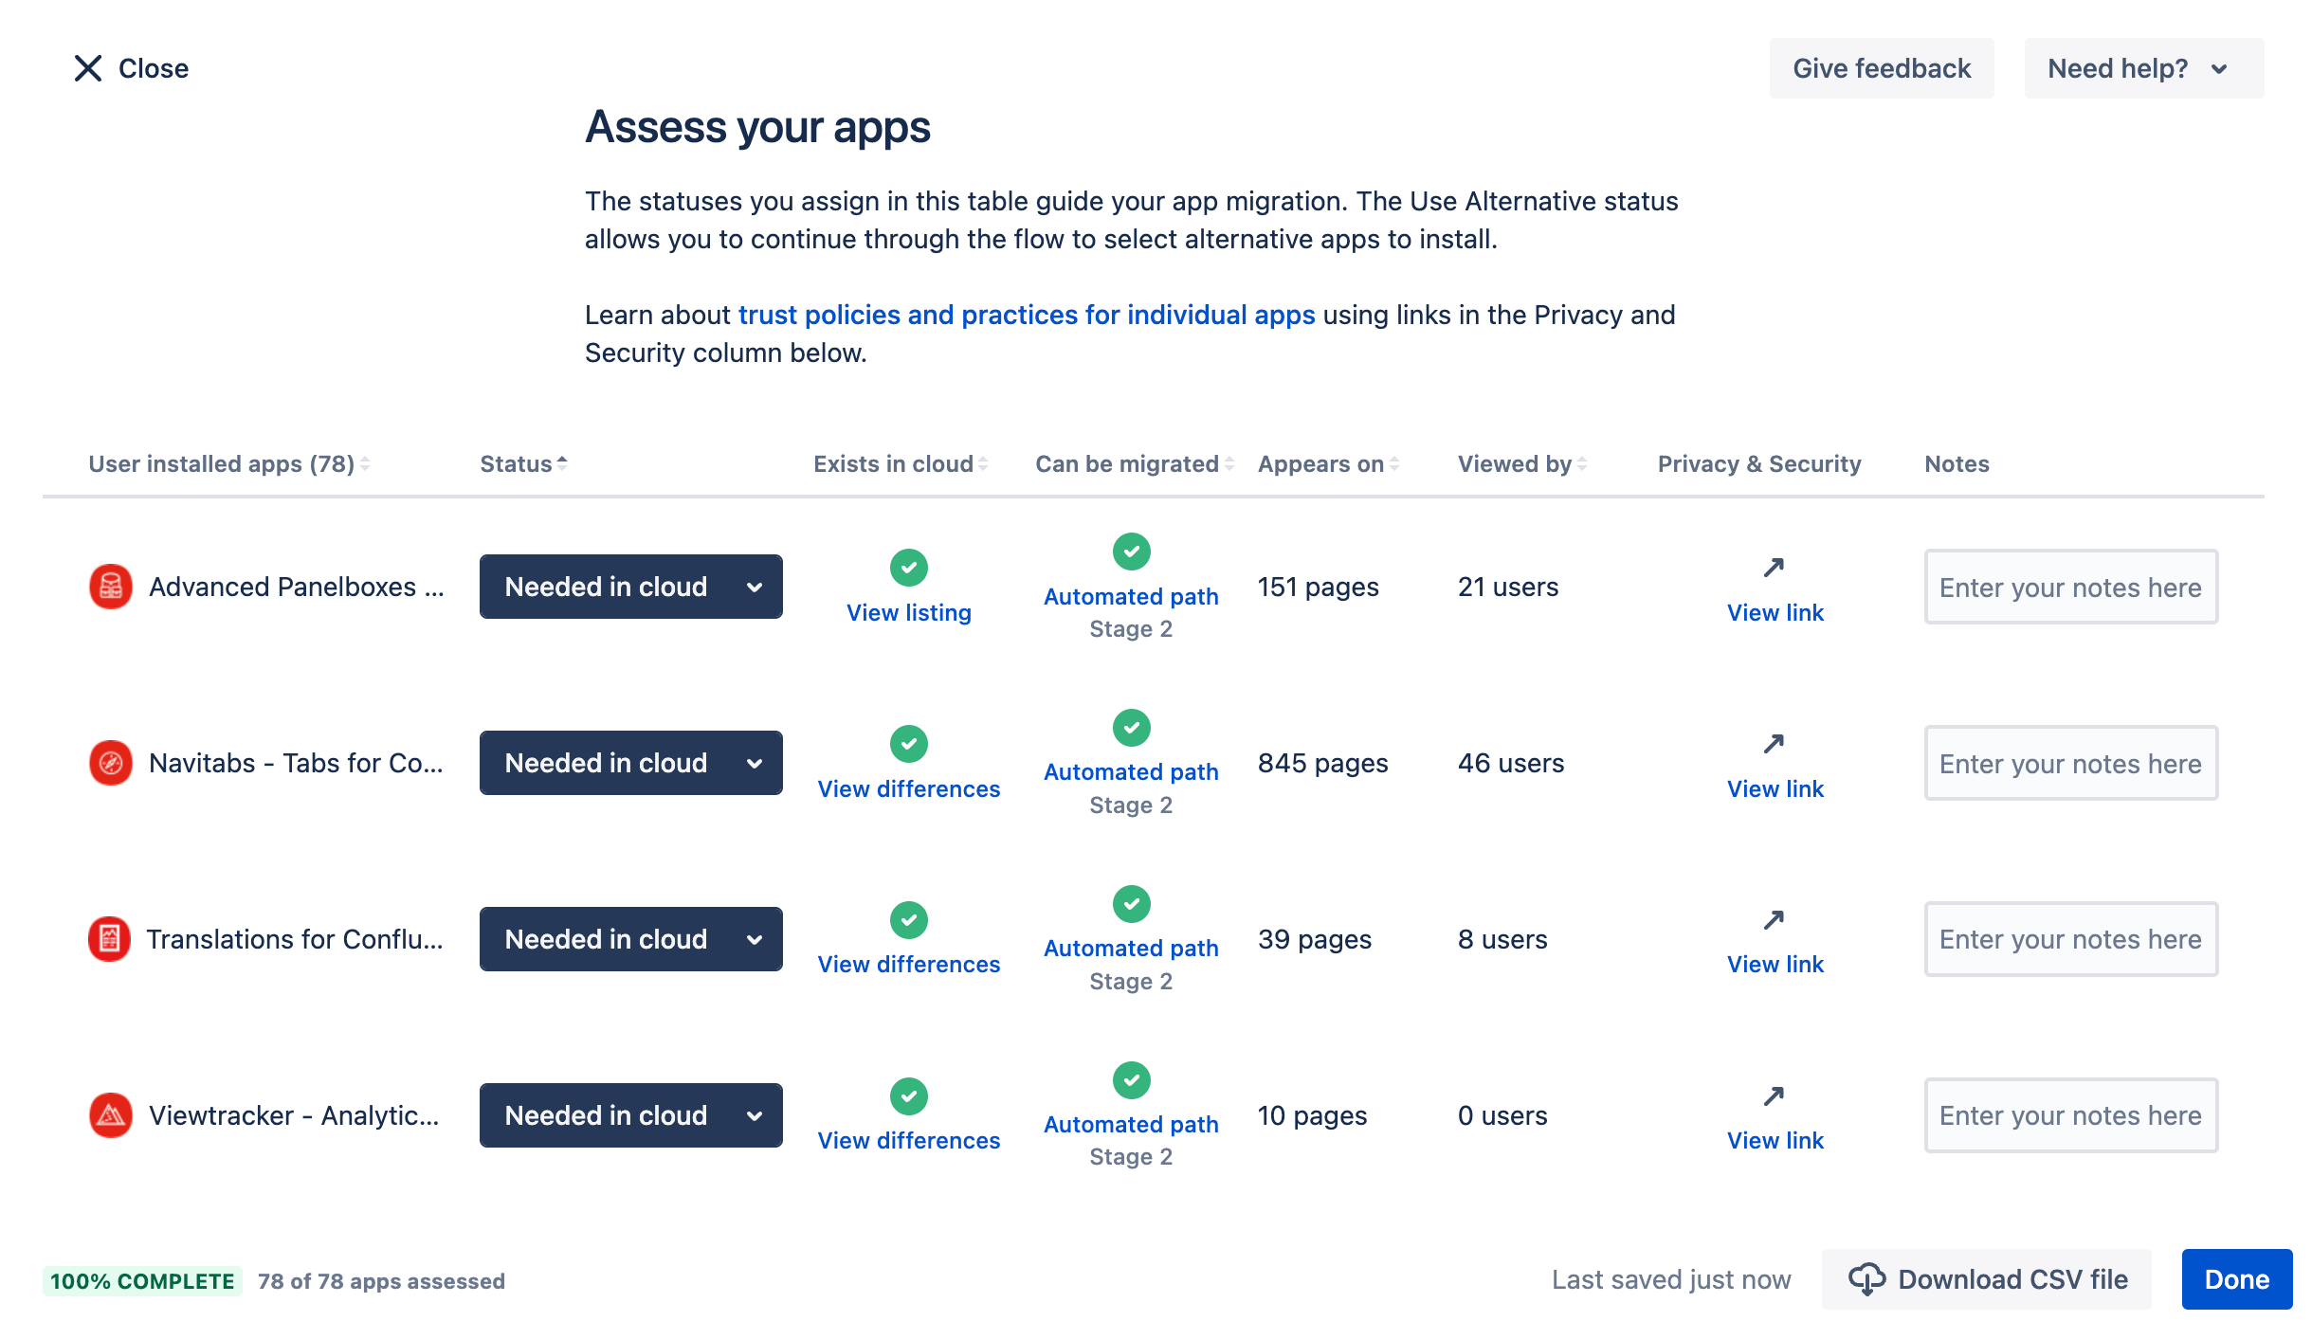2312x1339 pixels.
Task: Click external arrow icon in Navitabs row
Action: coord(1774,744)
